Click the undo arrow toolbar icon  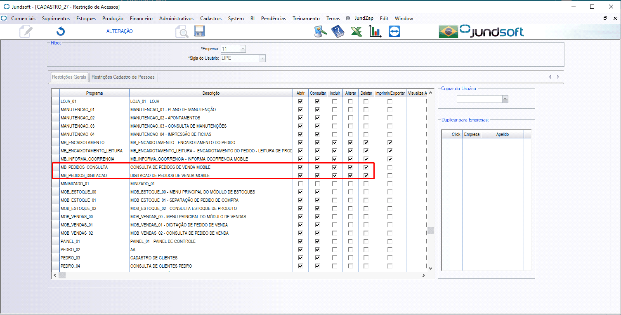tap(61, 31)
